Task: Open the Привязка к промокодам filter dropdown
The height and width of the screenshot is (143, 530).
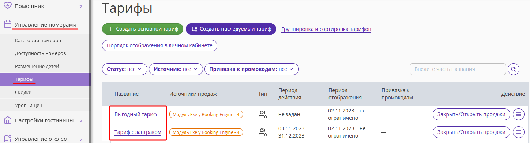Action: coord(252,69)
